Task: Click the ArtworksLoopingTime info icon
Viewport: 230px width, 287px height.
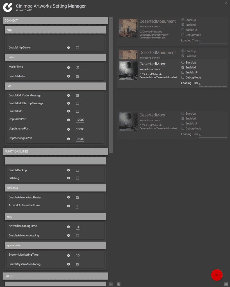Action: [x=69, y=227]
